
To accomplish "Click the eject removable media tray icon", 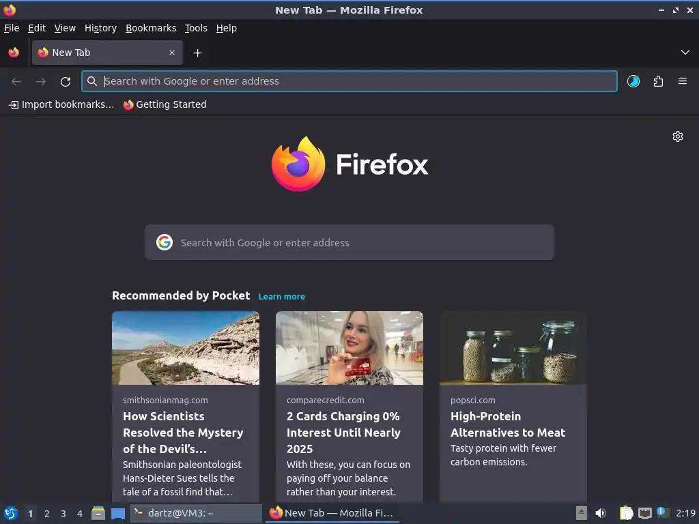I will (581, 513).
